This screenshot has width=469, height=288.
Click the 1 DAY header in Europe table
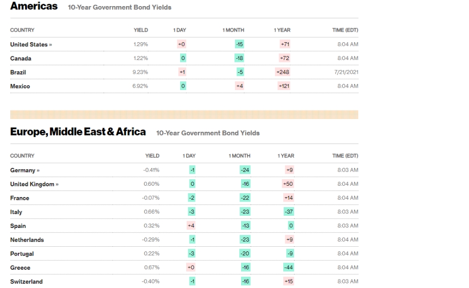(189, 156)
